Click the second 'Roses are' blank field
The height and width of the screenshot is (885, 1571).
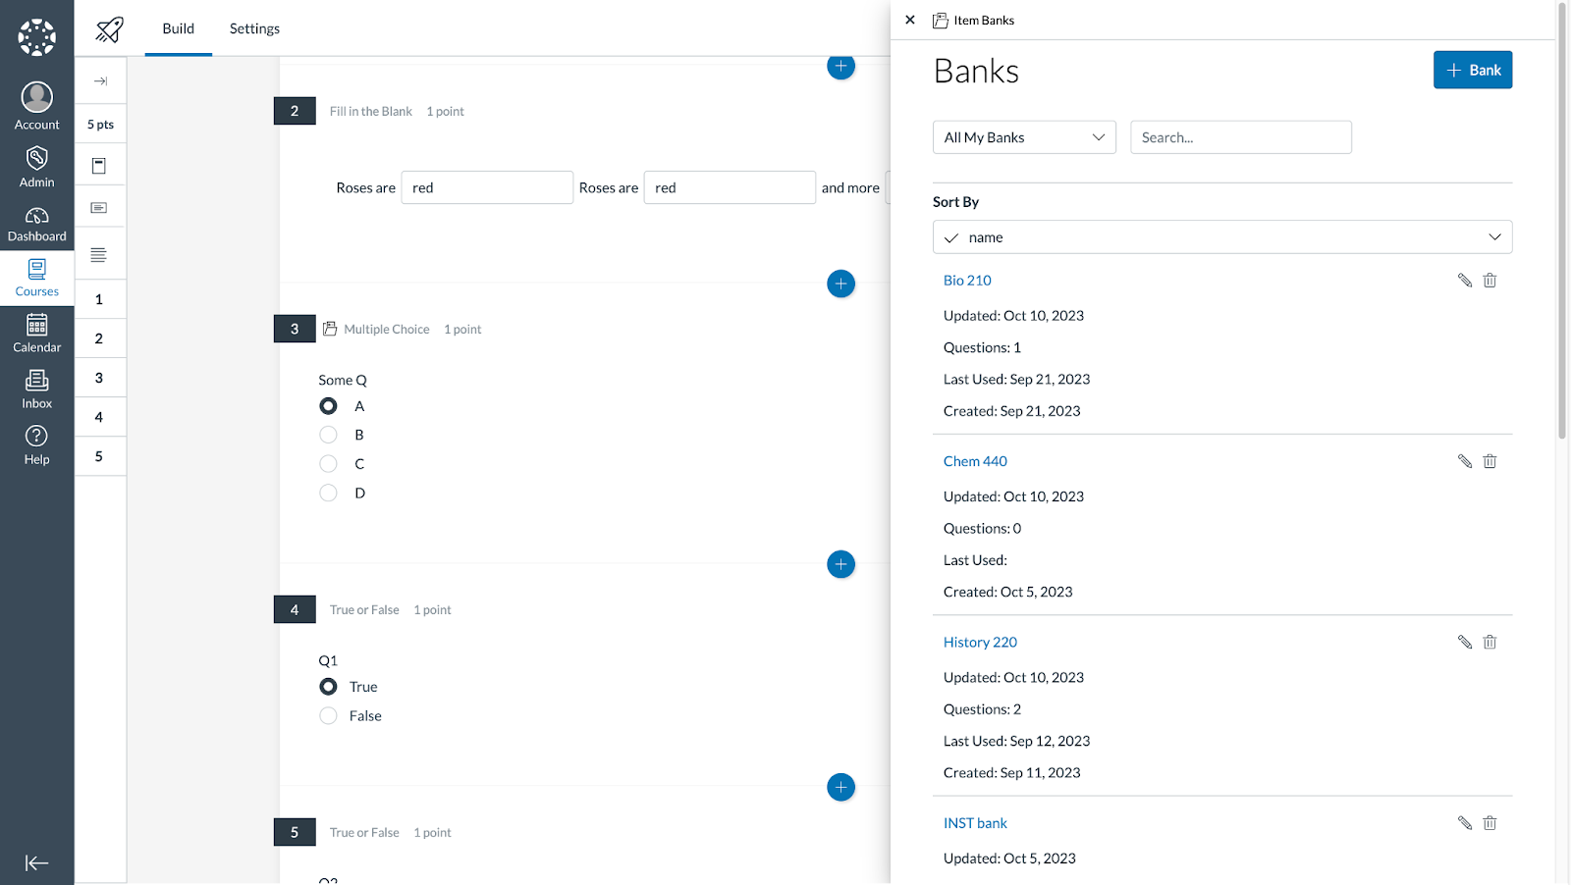(730, 187)
